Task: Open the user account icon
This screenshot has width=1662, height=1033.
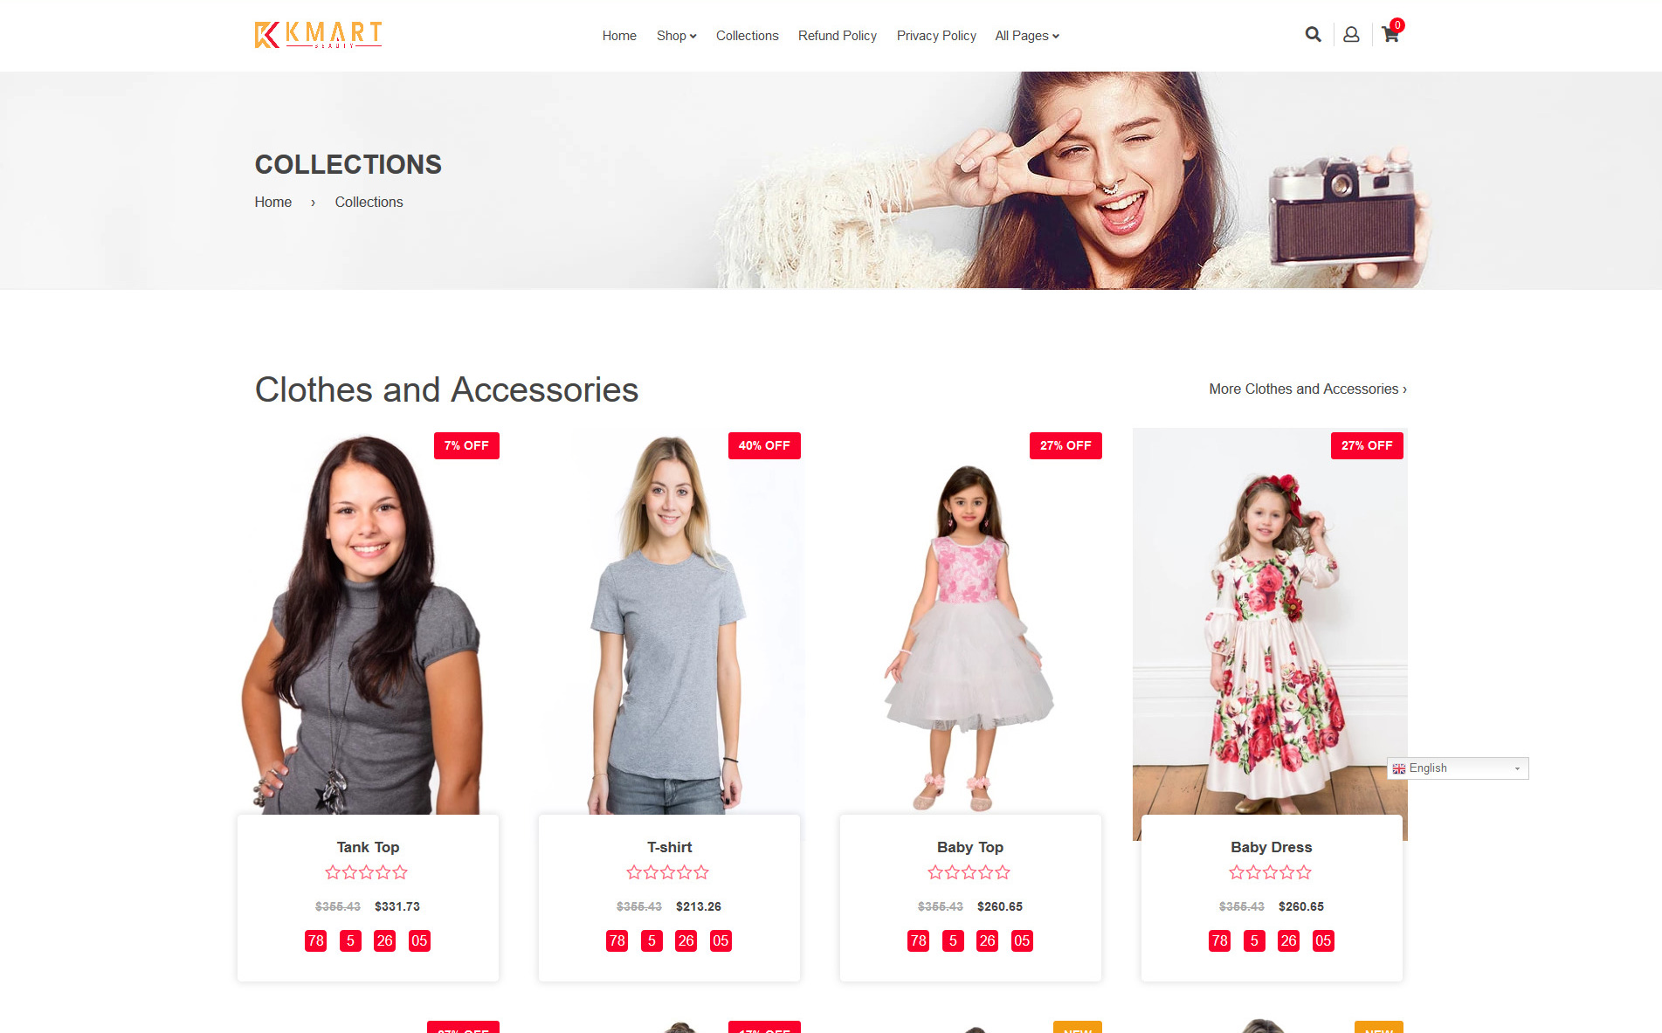Action: coord(1351,35)
